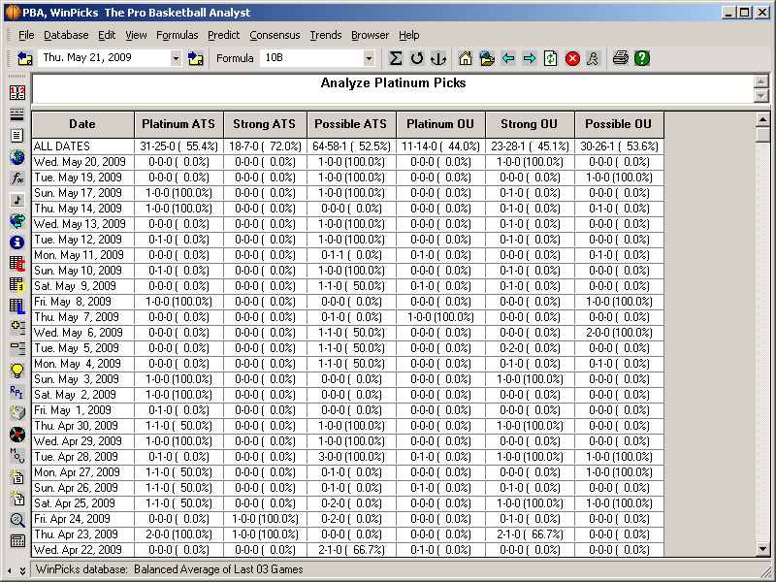Click the Date column header
The width and height of the screenshot is (776, 582).
pyautogui.click(x=82, y=124)
